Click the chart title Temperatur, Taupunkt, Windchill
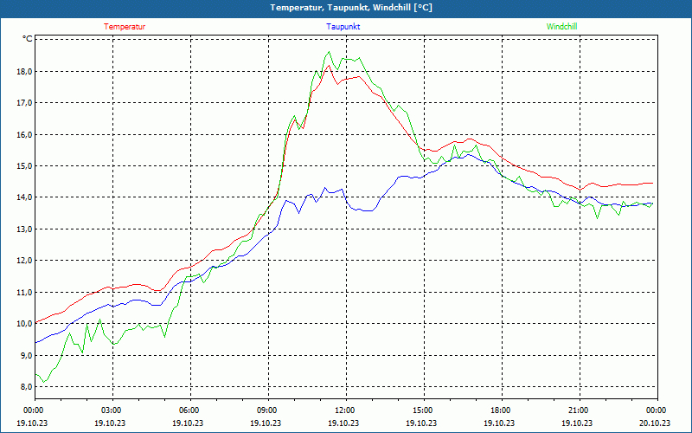This screenshot has width=692, height=433. click(x=351, y=8)
